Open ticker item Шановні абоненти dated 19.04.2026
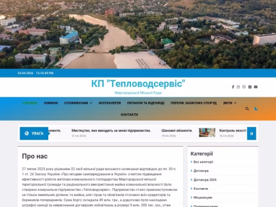The width and height of the screenshot is (276, 207). [177, 131]
